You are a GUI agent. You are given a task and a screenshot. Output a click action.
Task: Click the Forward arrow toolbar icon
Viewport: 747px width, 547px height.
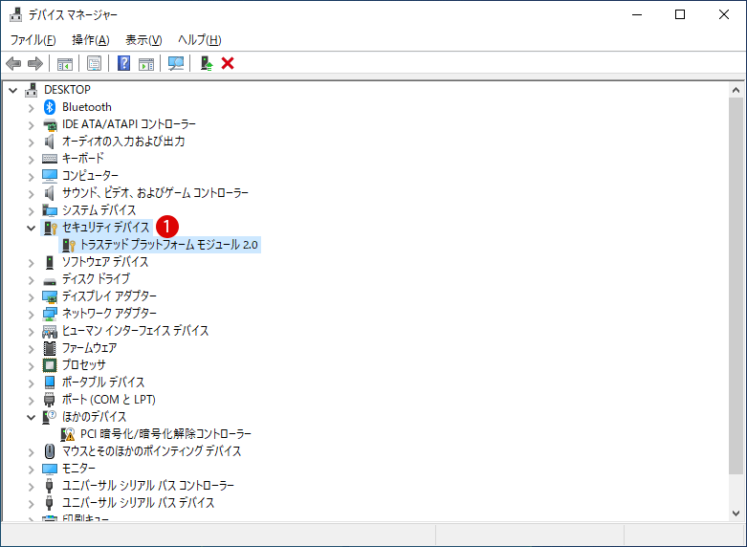pyautogui.click(x=35, y=63)
